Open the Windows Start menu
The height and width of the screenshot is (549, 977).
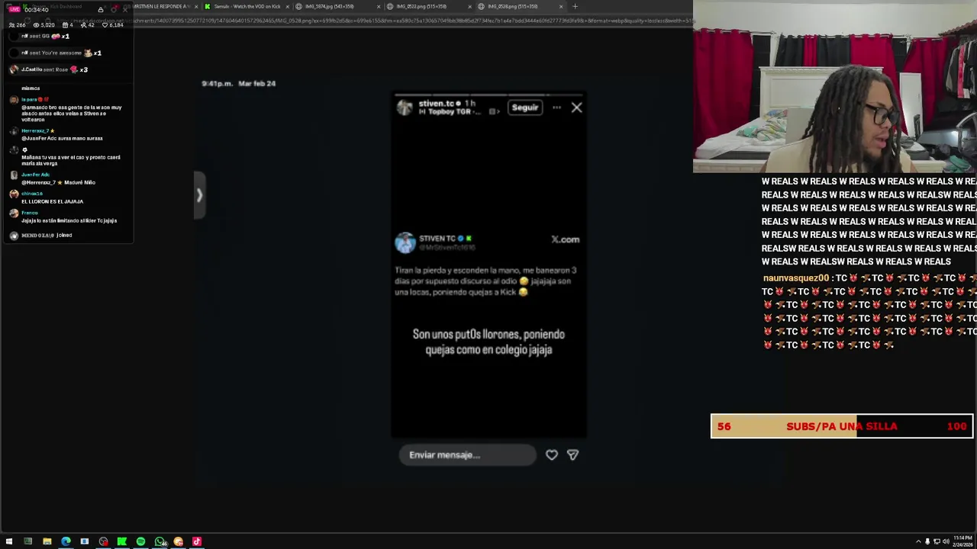point(9,541)
